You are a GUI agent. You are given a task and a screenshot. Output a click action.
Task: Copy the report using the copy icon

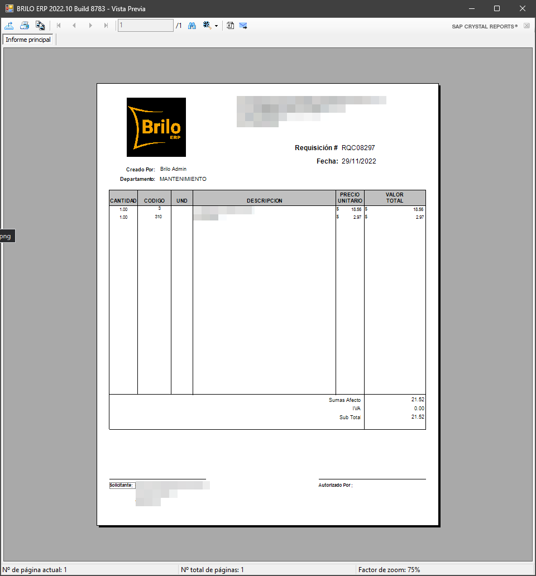[40, 25]
